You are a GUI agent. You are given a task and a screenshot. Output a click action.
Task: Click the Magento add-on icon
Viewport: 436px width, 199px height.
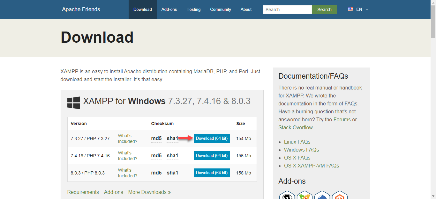340,195
